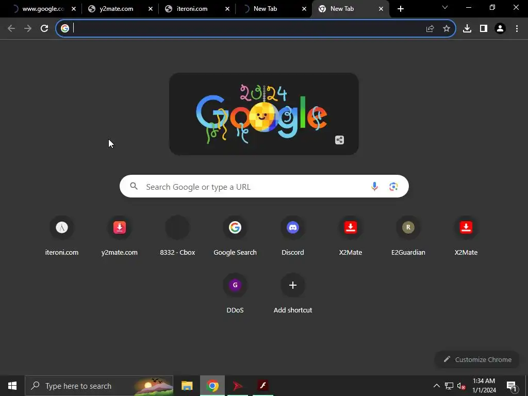Open the Chrome three-dot menu
Screen dimensions: 528x396
pos(517,29)
